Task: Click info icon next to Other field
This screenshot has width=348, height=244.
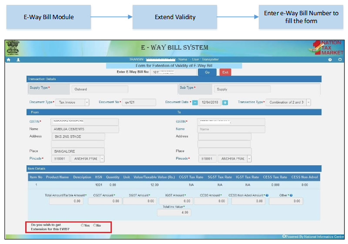Action: (291, 195)
